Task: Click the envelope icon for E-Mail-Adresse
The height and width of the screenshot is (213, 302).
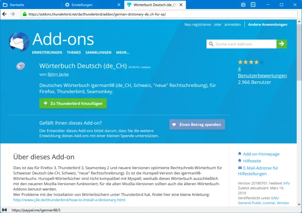Action: coord(240,168)
